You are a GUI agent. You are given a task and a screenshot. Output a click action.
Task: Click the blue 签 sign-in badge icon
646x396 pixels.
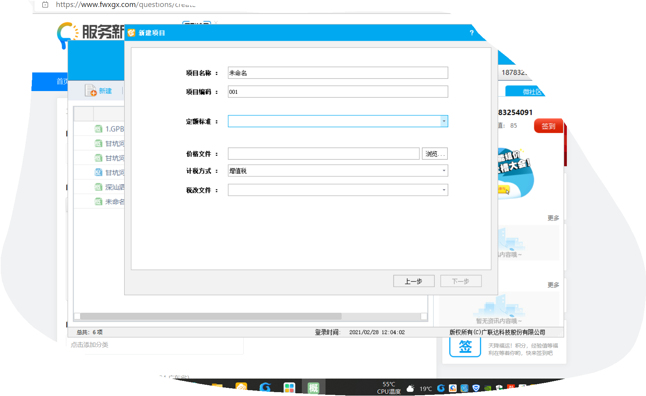coord(465,346)
